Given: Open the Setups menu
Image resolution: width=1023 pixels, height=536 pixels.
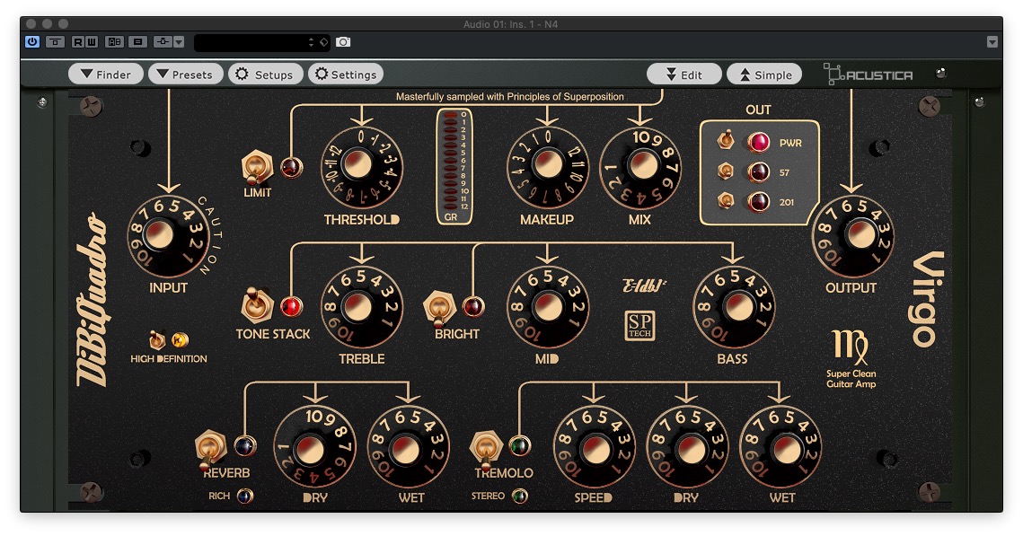Looking at the screenshot, I should point(265,75).
